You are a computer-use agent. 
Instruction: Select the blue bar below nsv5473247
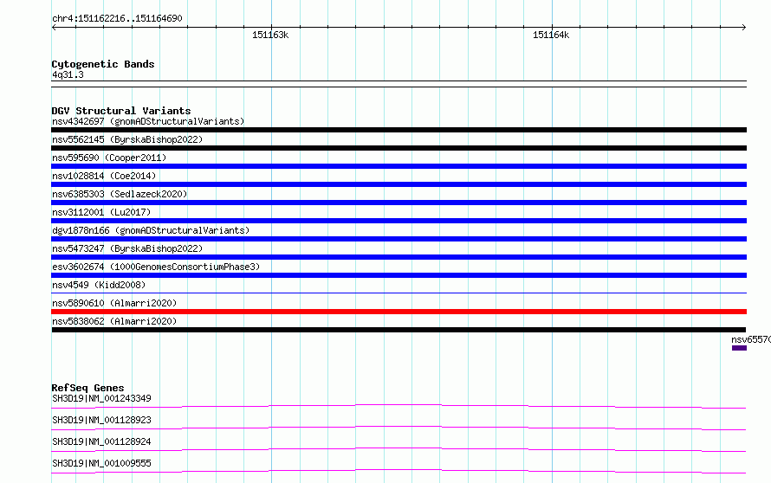point(398,257)
